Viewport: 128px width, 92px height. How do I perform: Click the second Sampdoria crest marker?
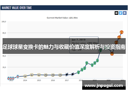point(72,74)
